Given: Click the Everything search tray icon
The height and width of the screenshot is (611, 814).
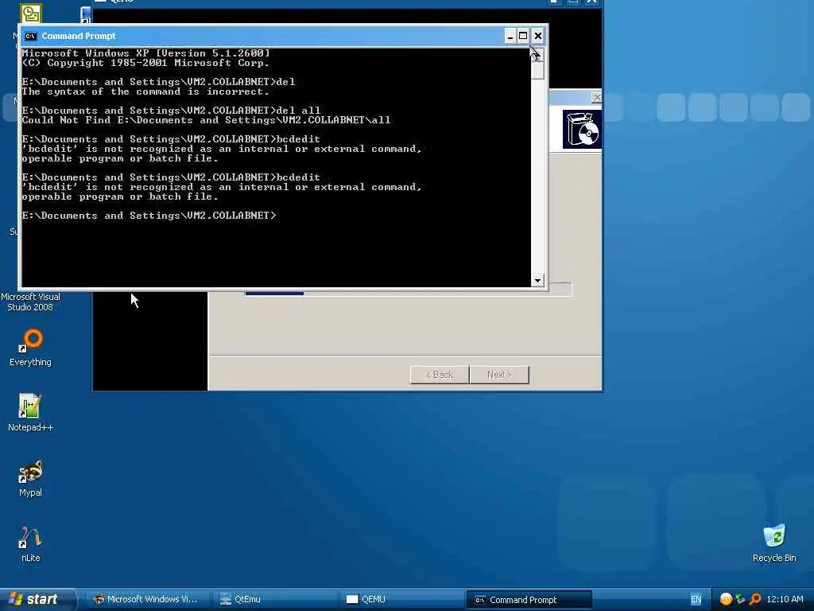Looking at the screenshot, I should (755, 600).
